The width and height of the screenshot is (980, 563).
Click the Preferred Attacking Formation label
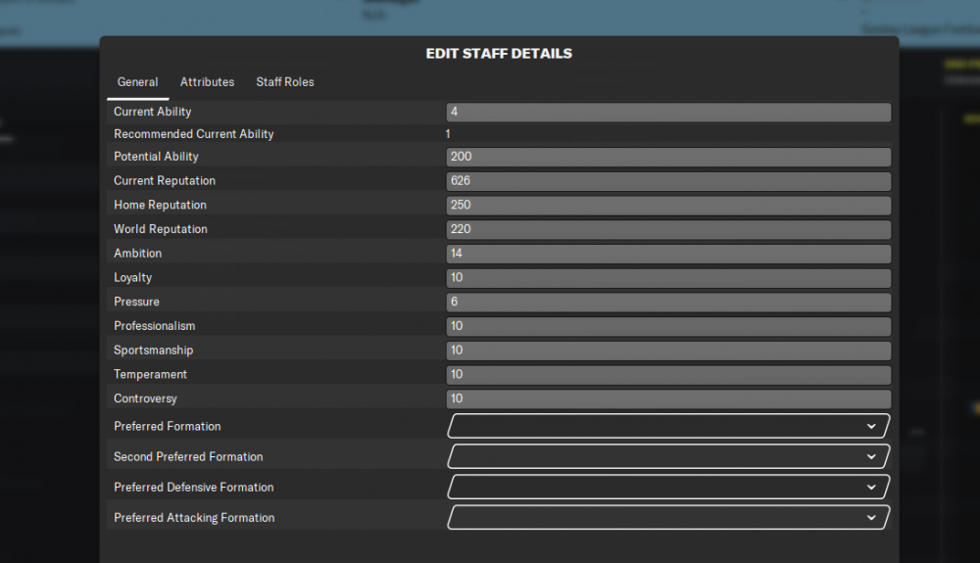point(194,518)
